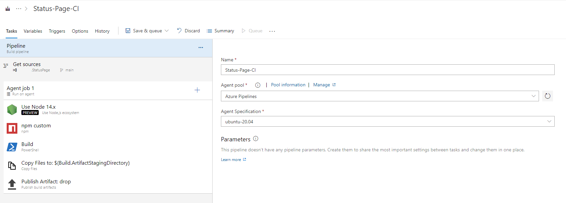
Task: Click the Copy files task icon
Action: (12, 165)
